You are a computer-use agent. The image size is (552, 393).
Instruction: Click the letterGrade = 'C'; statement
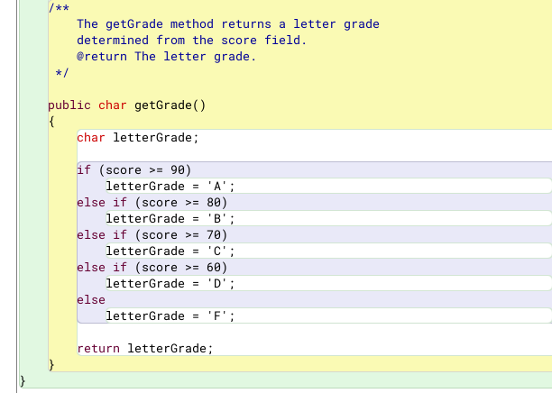click(x=170, y=251)
